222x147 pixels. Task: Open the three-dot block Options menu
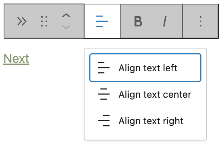coord(201,21)
